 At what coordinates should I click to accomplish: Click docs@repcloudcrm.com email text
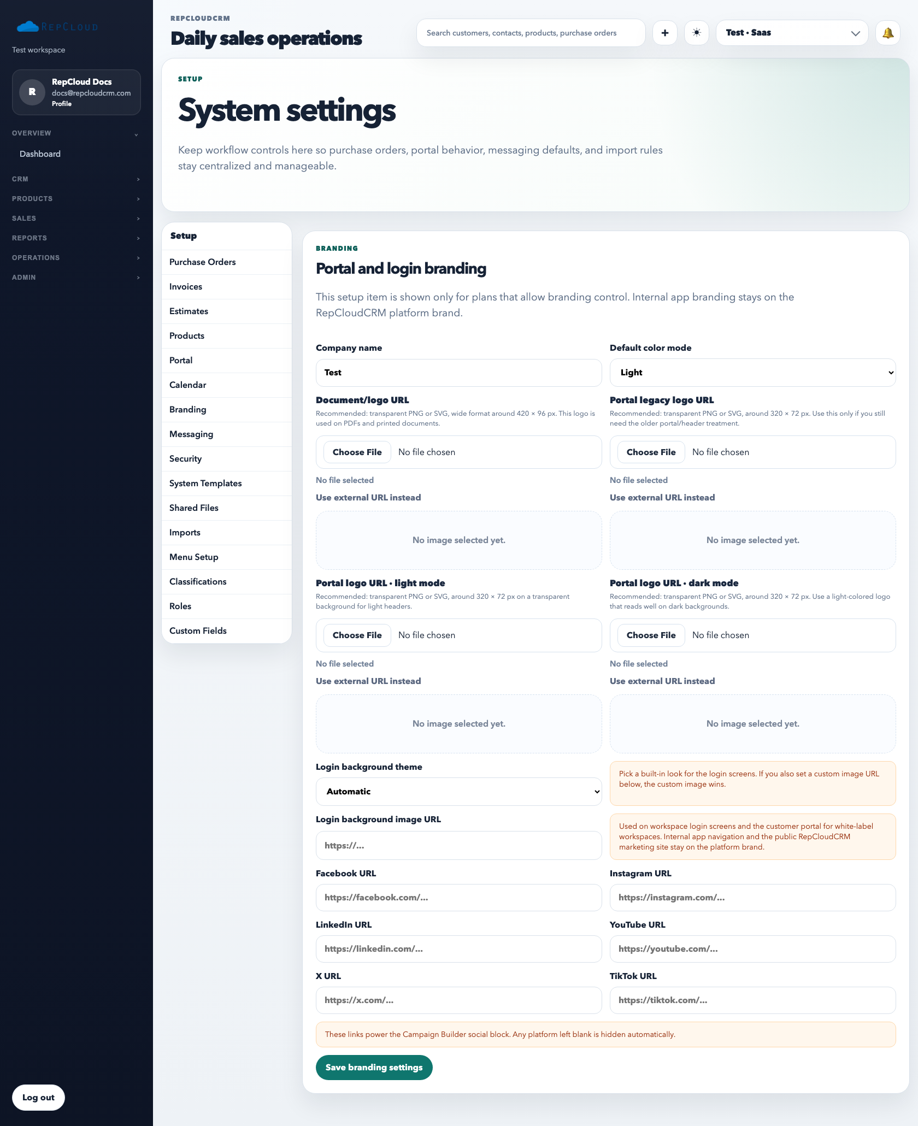(91, 93)
